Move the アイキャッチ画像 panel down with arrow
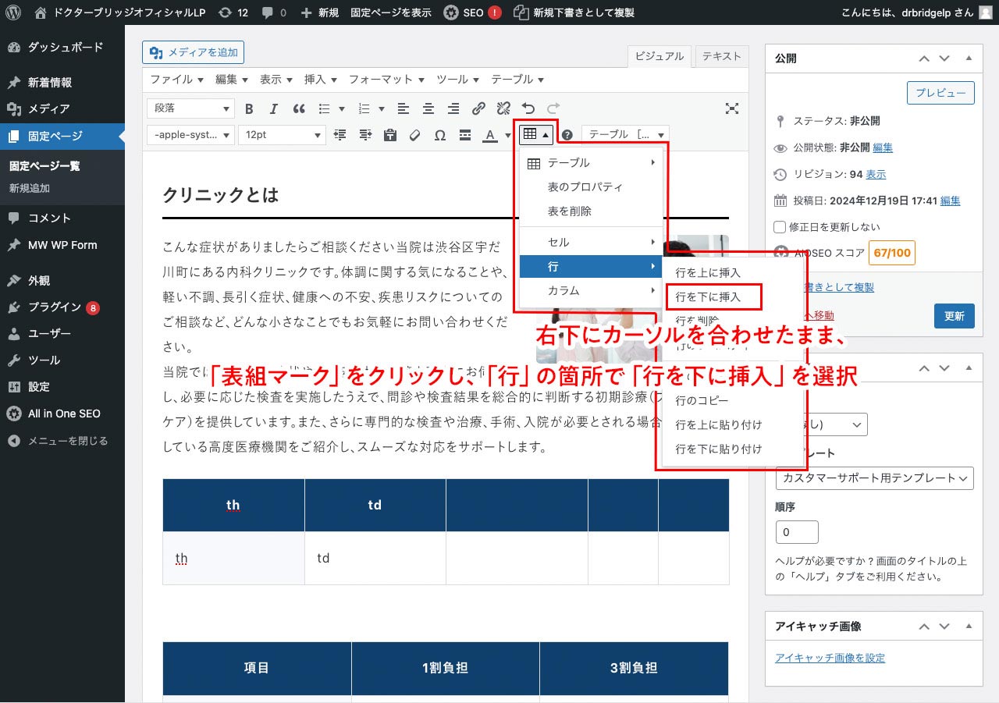Image resolution: width=999 pixels, height=703 pixels. tap(945, 627)
